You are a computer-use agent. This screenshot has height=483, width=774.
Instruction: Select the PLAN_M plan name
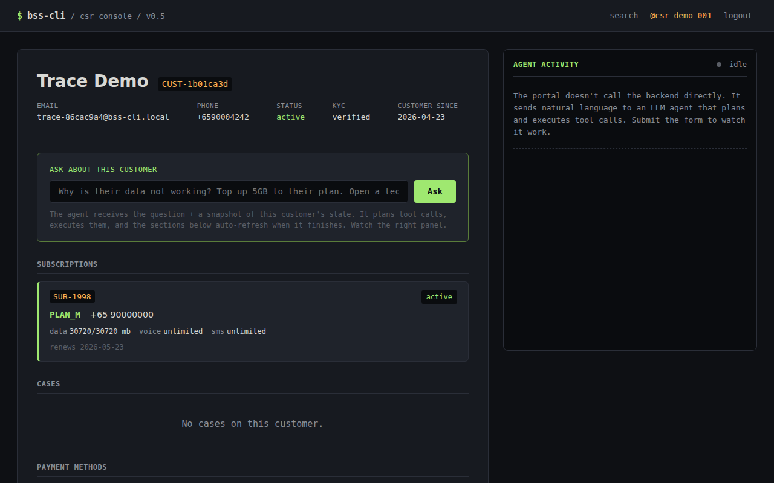[x=65, y=315]
